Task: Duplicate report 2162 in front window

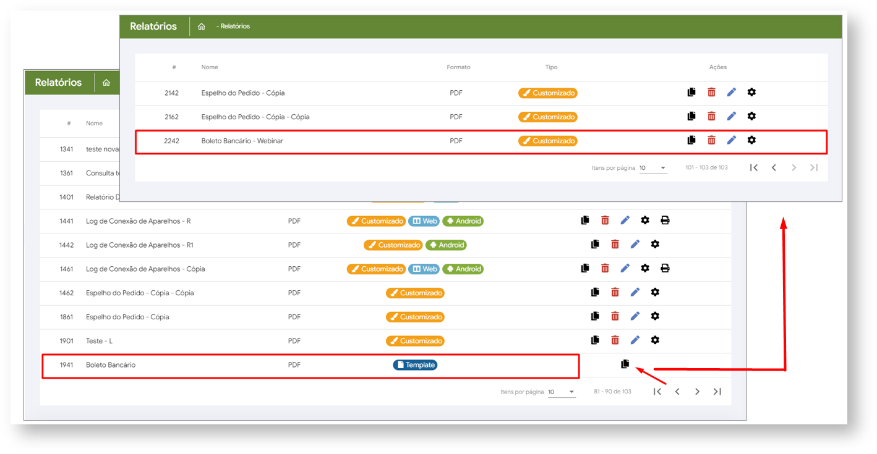Action: [x=691, y=116]
